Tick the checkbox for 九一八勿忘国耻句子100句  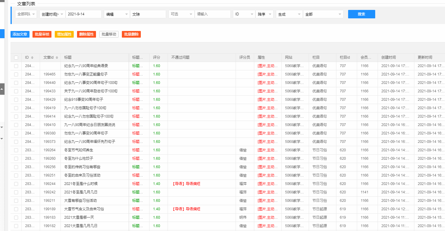click(x=16, y=108)
